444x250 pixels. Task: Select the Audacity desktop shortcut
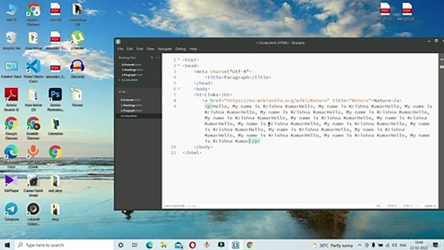pyautogui.click(x=77, y=69)
